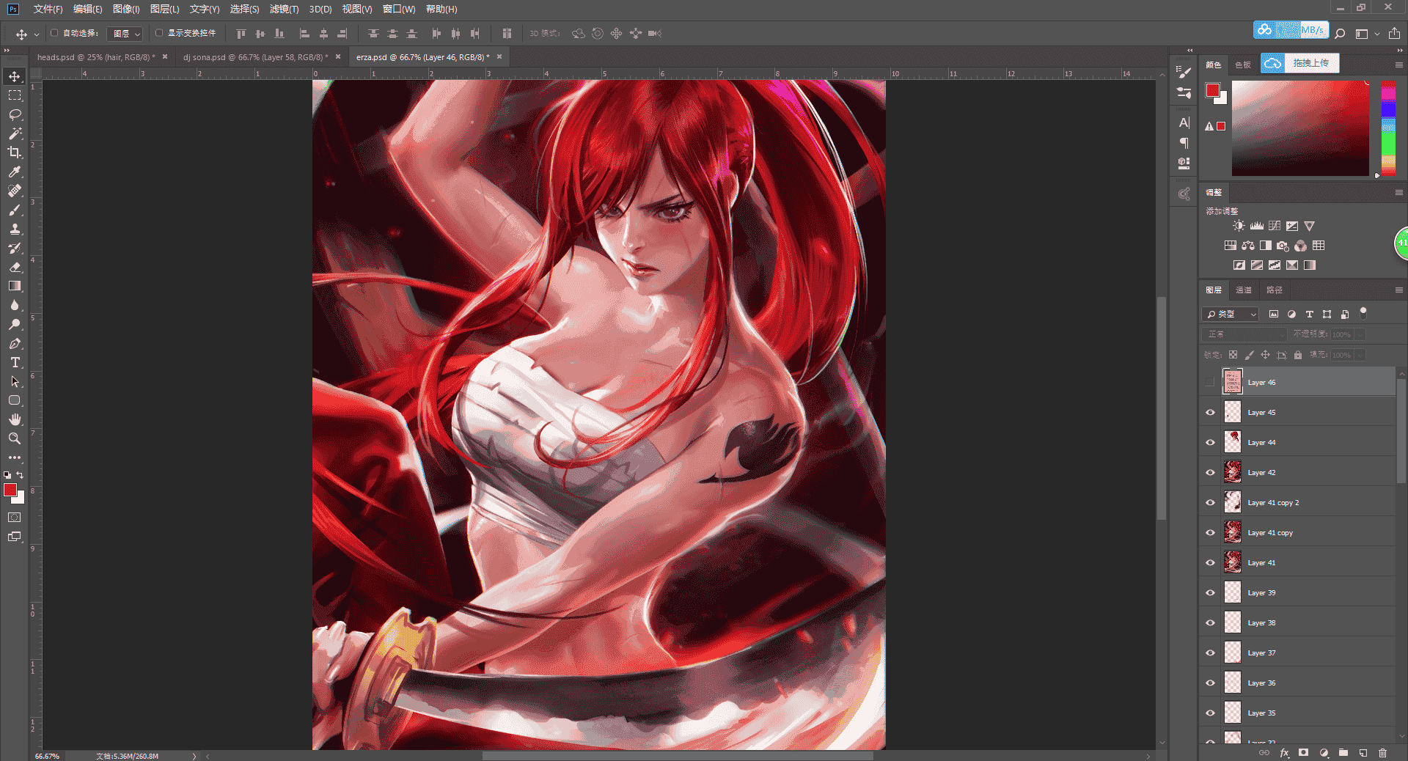Select the Move tool
The width and height of the screenshot is (1408, 761).
(15, 76)
